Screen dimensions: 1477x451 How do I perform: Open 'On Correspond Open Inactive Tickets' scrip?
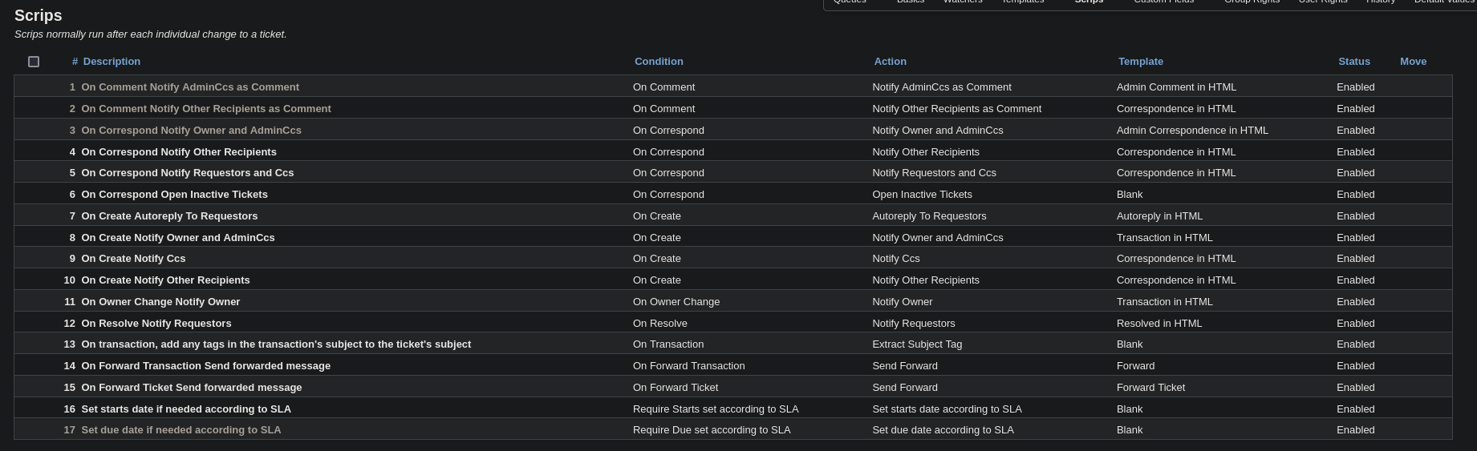(174, 195)
